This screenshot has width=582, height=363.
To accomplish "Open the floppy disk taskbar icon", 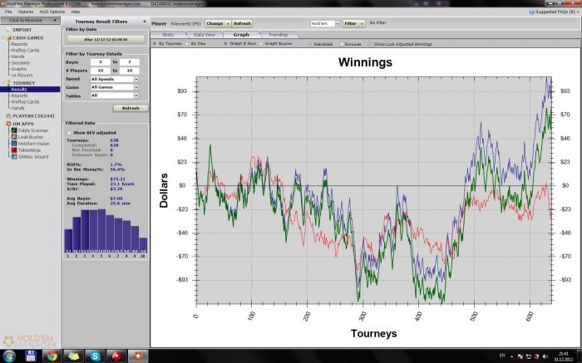I will (x=31, y=356).
